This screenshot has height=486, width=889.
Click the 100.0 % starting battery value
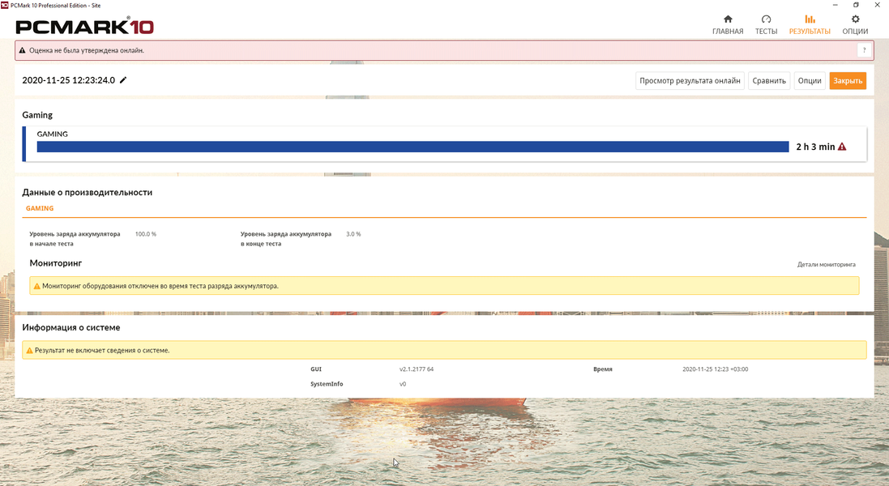pos(146,234)
